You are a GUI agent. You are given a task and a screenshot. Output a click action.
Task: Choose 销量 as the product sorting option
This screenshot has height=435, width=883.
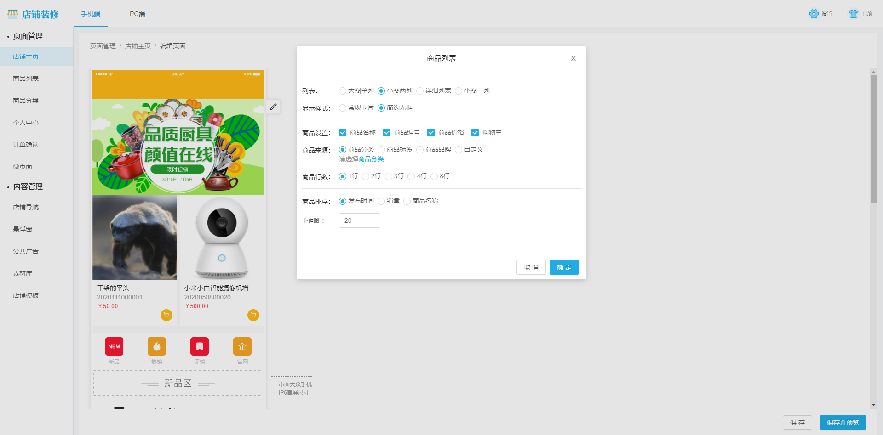click(381, 201)
